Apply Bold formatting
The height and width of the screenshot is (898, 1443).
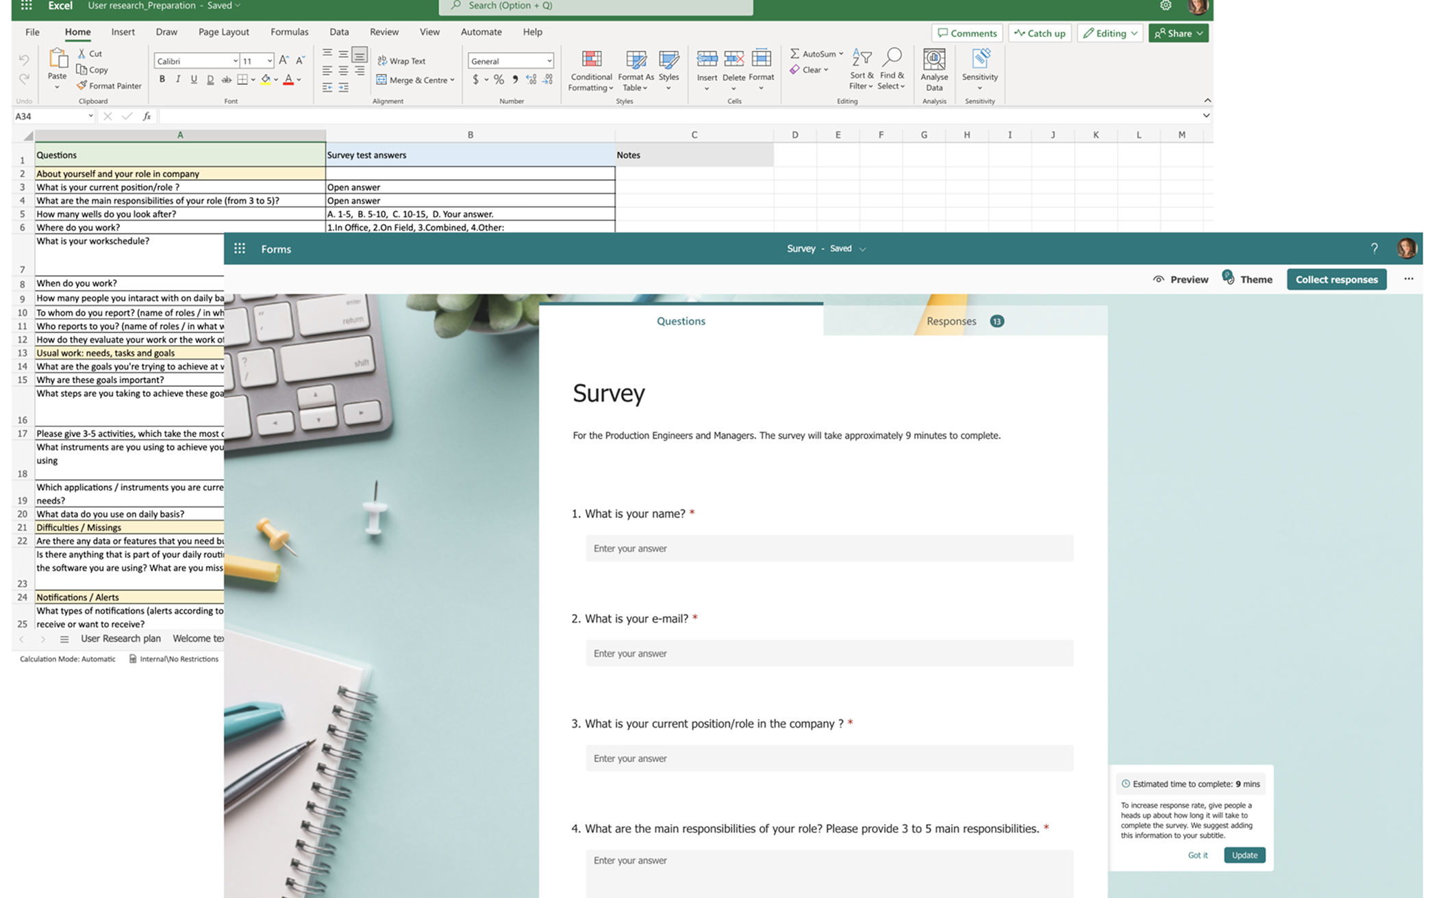point(162,79)
